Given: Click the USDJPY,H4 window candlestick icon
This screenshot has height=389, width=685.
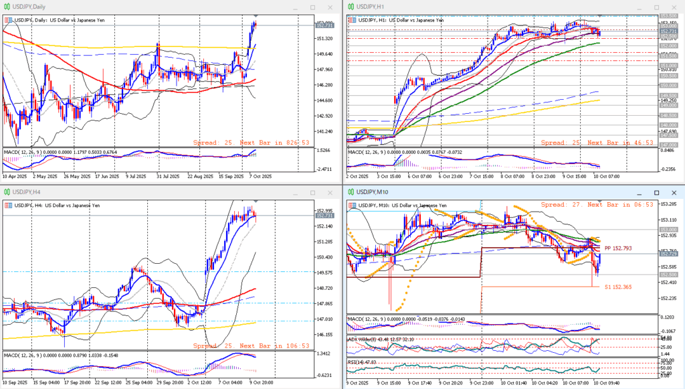Looking at the screenshot, I should (x=6, y=193).
